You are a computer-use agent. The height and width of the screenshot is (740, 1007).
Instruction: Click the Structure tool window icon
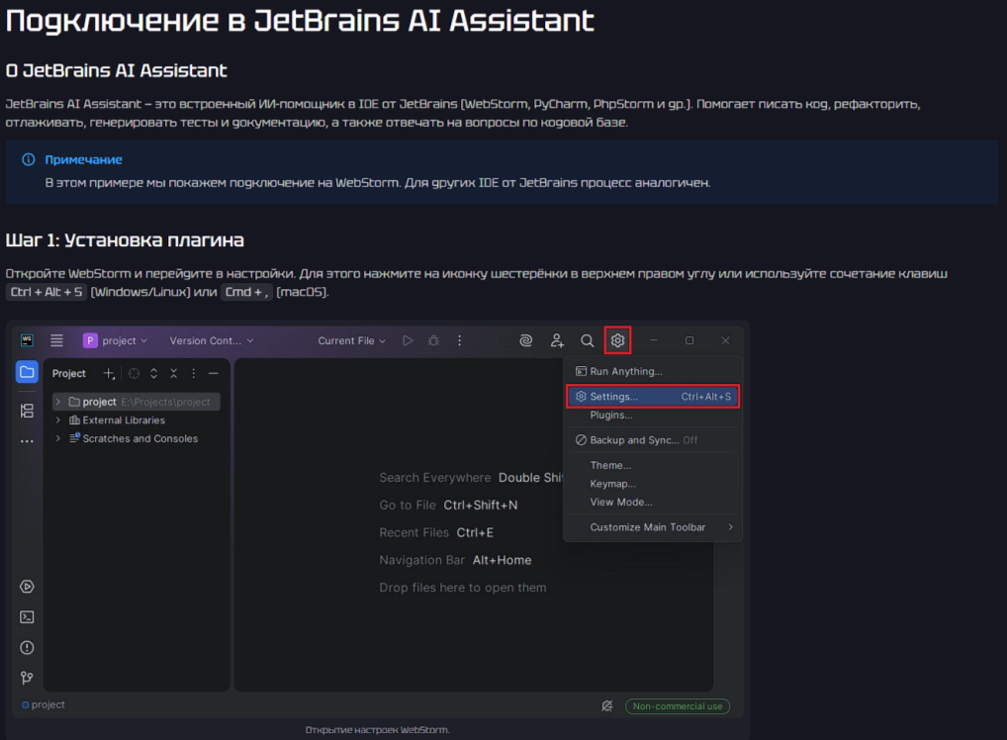[x=27, y=411]
